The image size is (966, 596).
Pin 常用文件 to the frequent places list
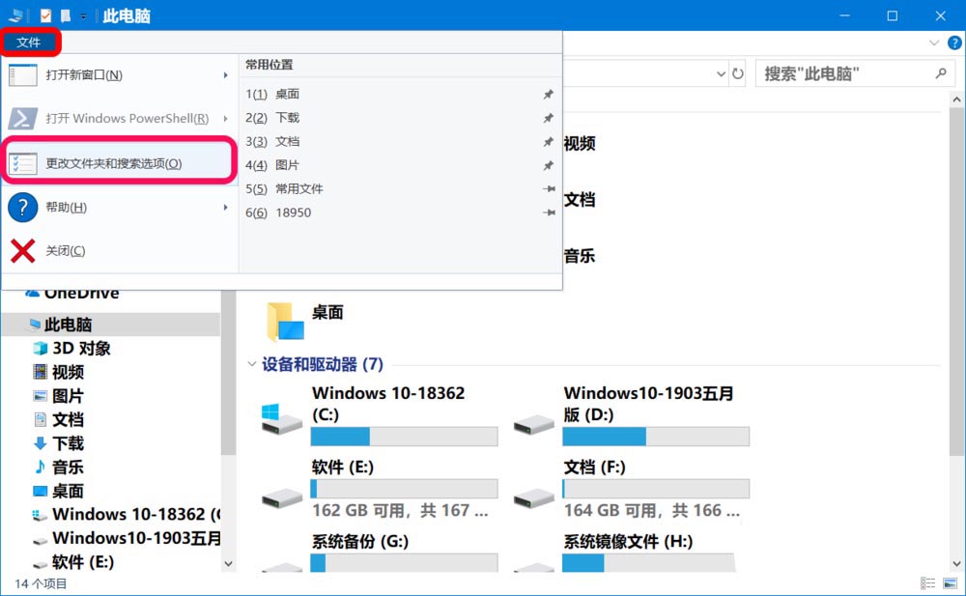pyautogui.click(x=549, y=188)
